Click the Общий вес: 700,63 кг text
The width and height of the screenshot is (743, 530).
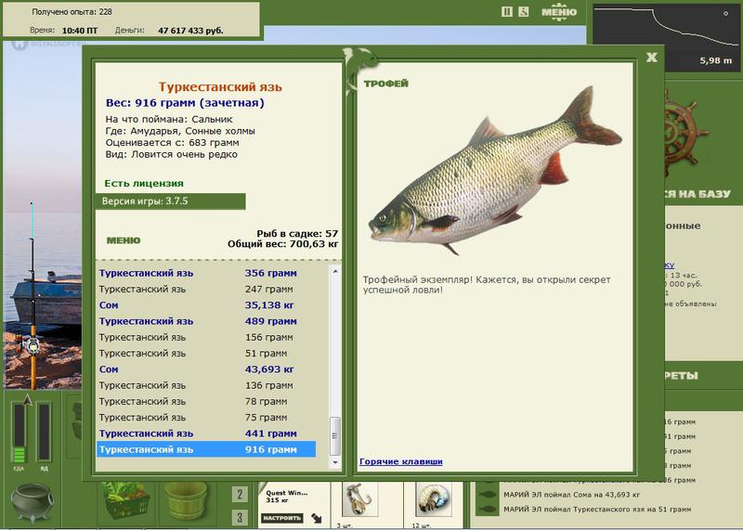coord(283,244)
